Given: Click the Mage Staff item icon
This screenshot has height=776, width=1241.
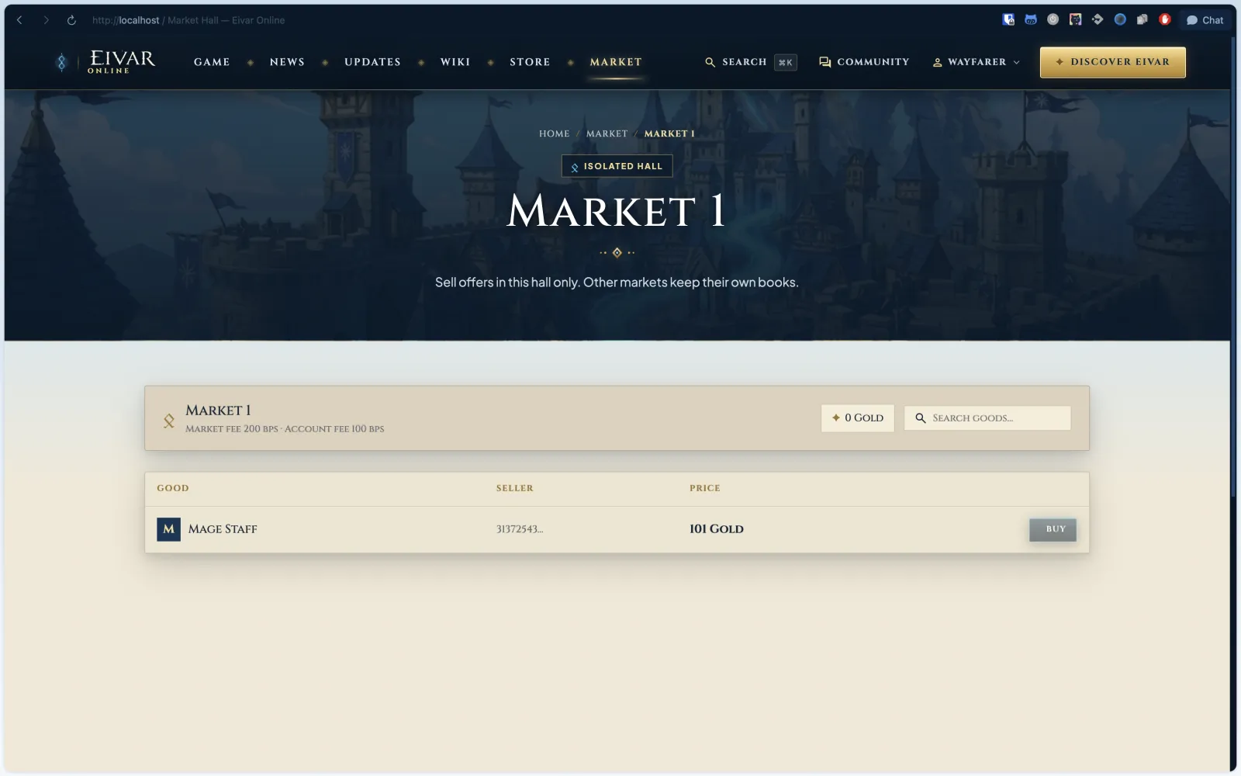Looking at the screenshot, I should pyautogui.click(x=168, y=529).
